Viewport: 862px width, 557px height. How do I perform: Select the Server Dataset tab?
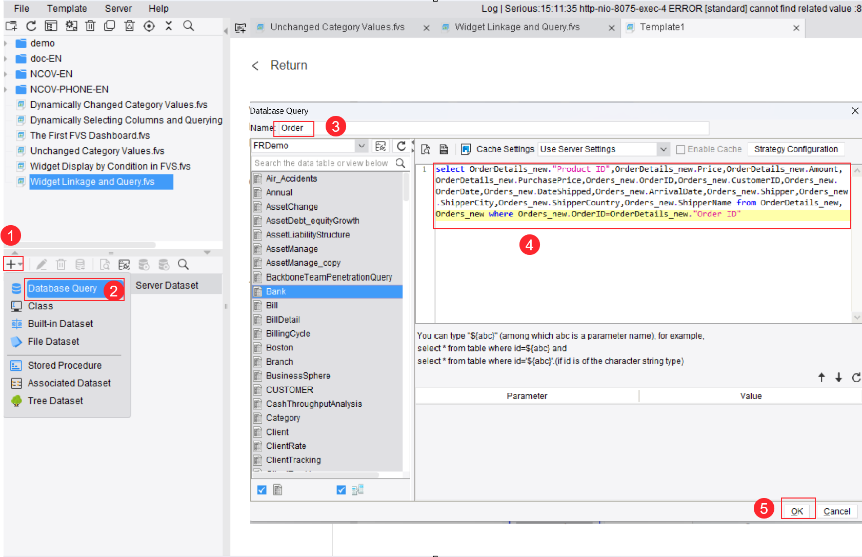coord(167,285)
